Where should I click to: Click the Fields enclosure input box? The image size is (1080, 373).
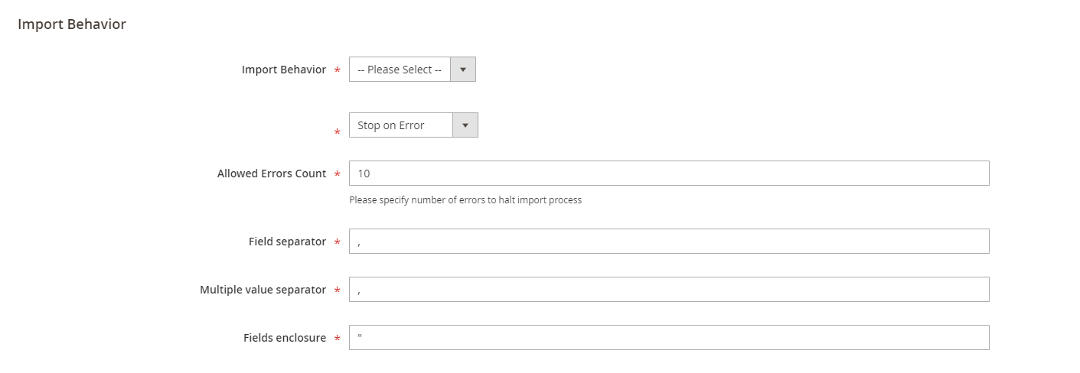pyautogui.click(x=668, y=338)
